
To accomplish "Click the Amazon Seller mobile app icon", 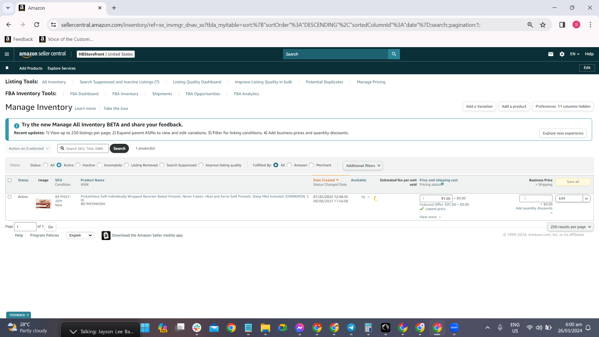I will [106, 236].
